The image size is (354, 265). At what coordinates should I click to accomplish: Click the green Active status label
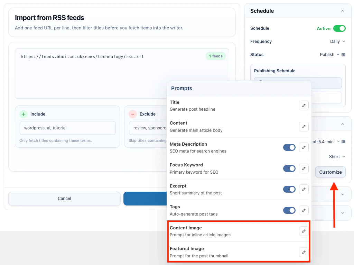coord(324,28)
